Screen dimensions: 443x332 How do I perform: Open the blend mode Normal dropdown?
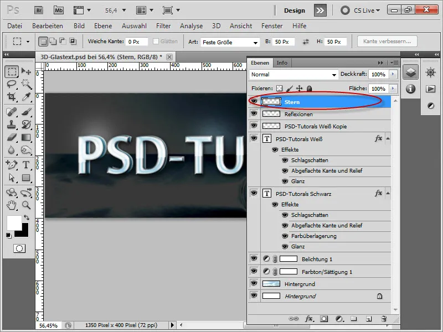click(x=293, y=75)
